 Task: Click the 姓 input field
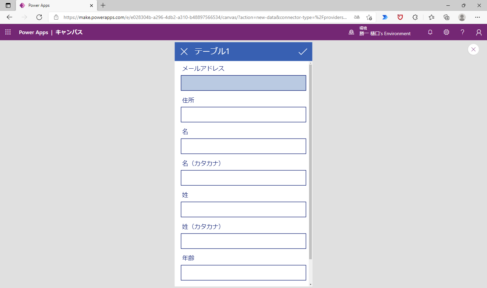click(243, 209)
